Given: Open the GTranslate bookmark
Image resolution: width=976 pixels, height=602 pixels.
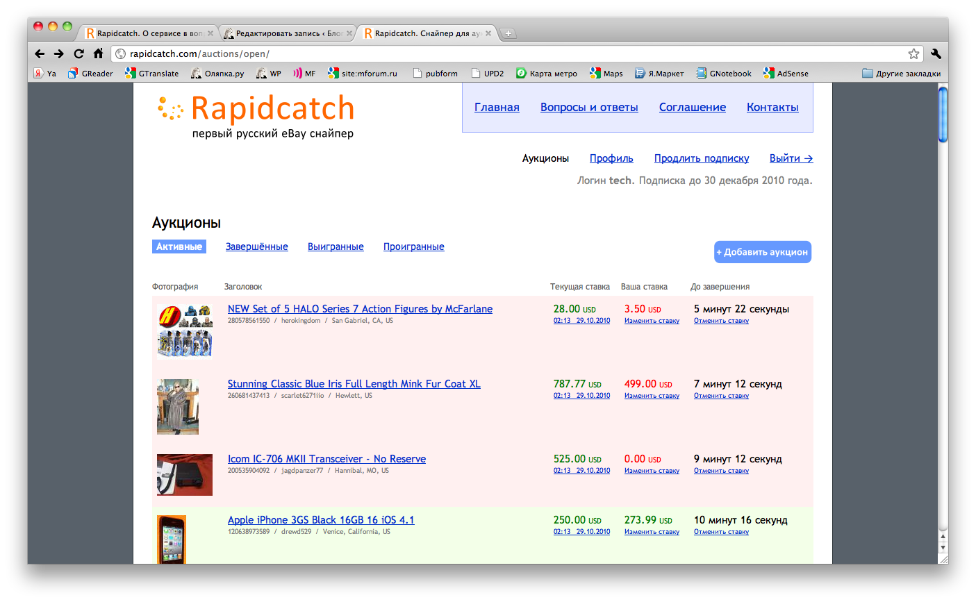Looking at the screenshot, I should [x=151, y=73].
